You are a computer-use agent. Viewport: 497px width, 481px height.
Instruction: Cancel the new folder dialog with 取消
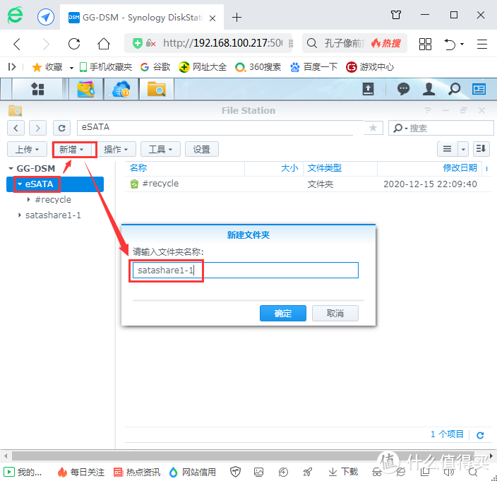tap(335, 314)
